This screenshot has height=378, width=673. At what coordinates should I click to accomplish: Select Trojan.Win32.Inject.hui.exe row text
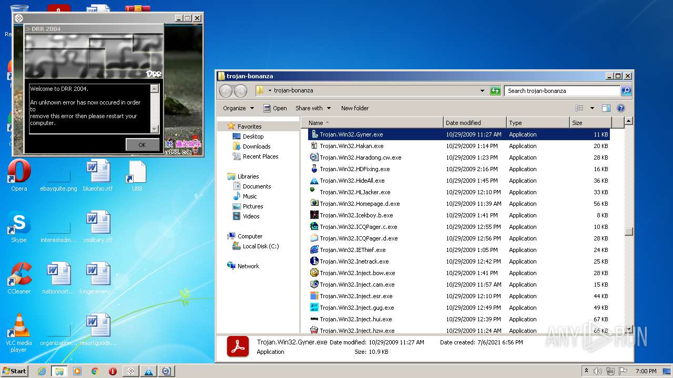[x=356, y=319]
